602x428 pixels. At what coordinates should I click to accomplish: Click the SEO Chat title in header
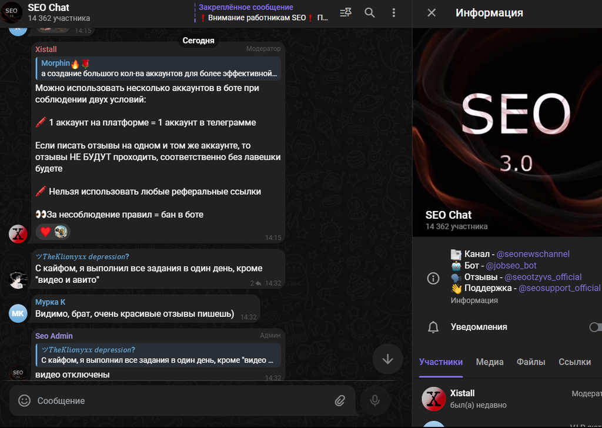coord(48,7)
